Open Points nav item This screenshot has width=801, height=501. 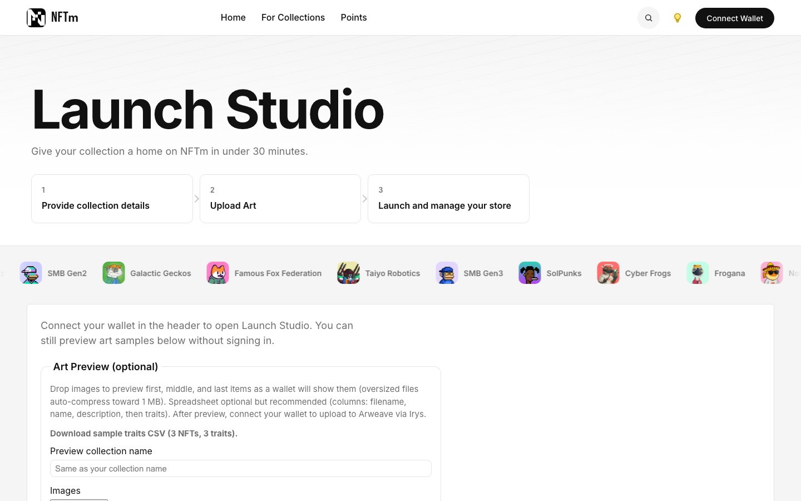point(354,17)
